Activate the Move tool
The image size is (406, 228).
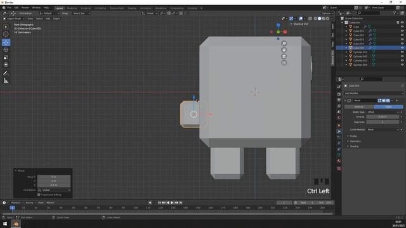click(x=6, y=42)
